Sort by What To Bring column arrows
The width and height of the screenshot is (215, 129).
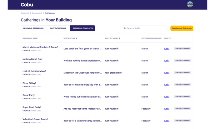pos(120,39)
